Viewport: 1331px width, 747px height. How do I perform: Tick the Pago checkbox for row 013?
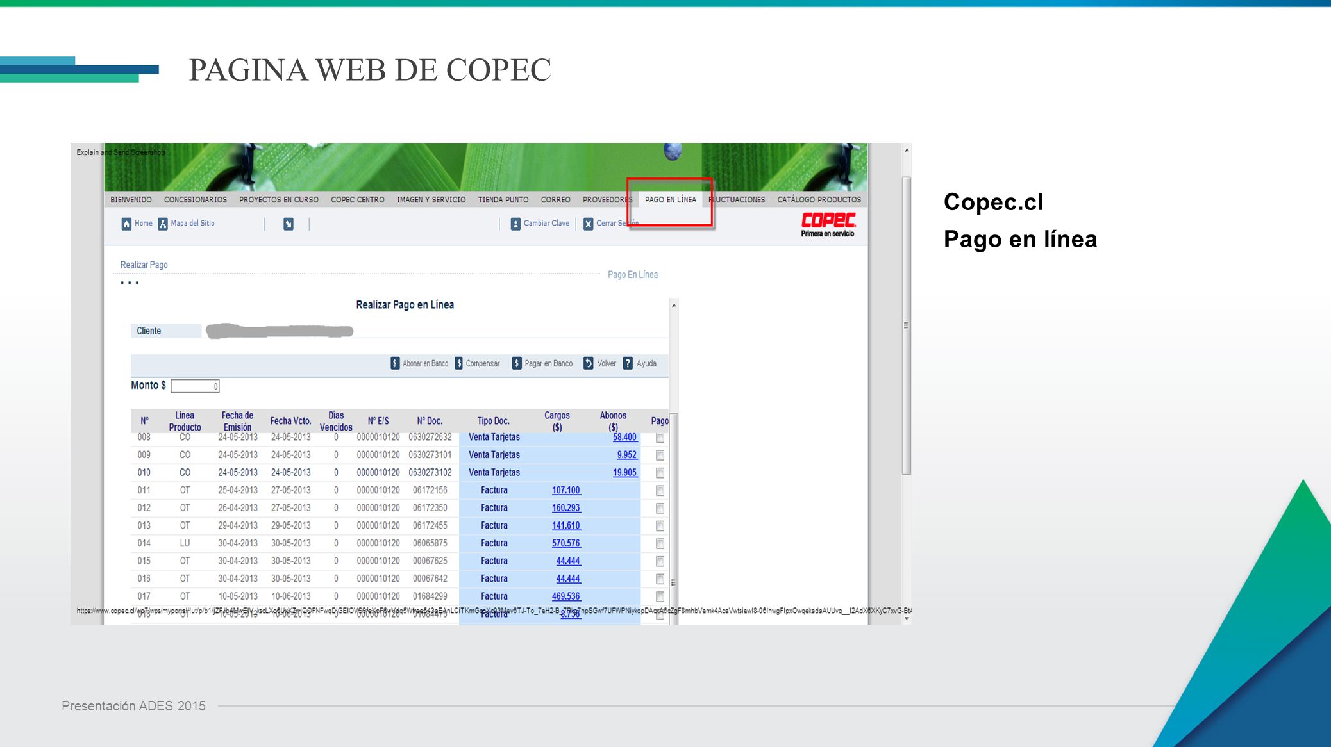point(660,526)
